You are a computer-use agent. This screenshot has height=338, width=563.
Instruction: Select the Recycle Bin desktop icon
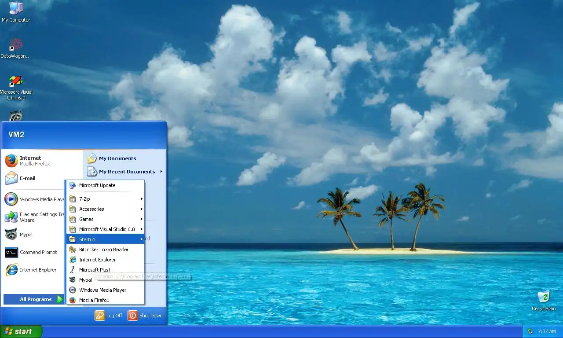(x=543, y=300)
